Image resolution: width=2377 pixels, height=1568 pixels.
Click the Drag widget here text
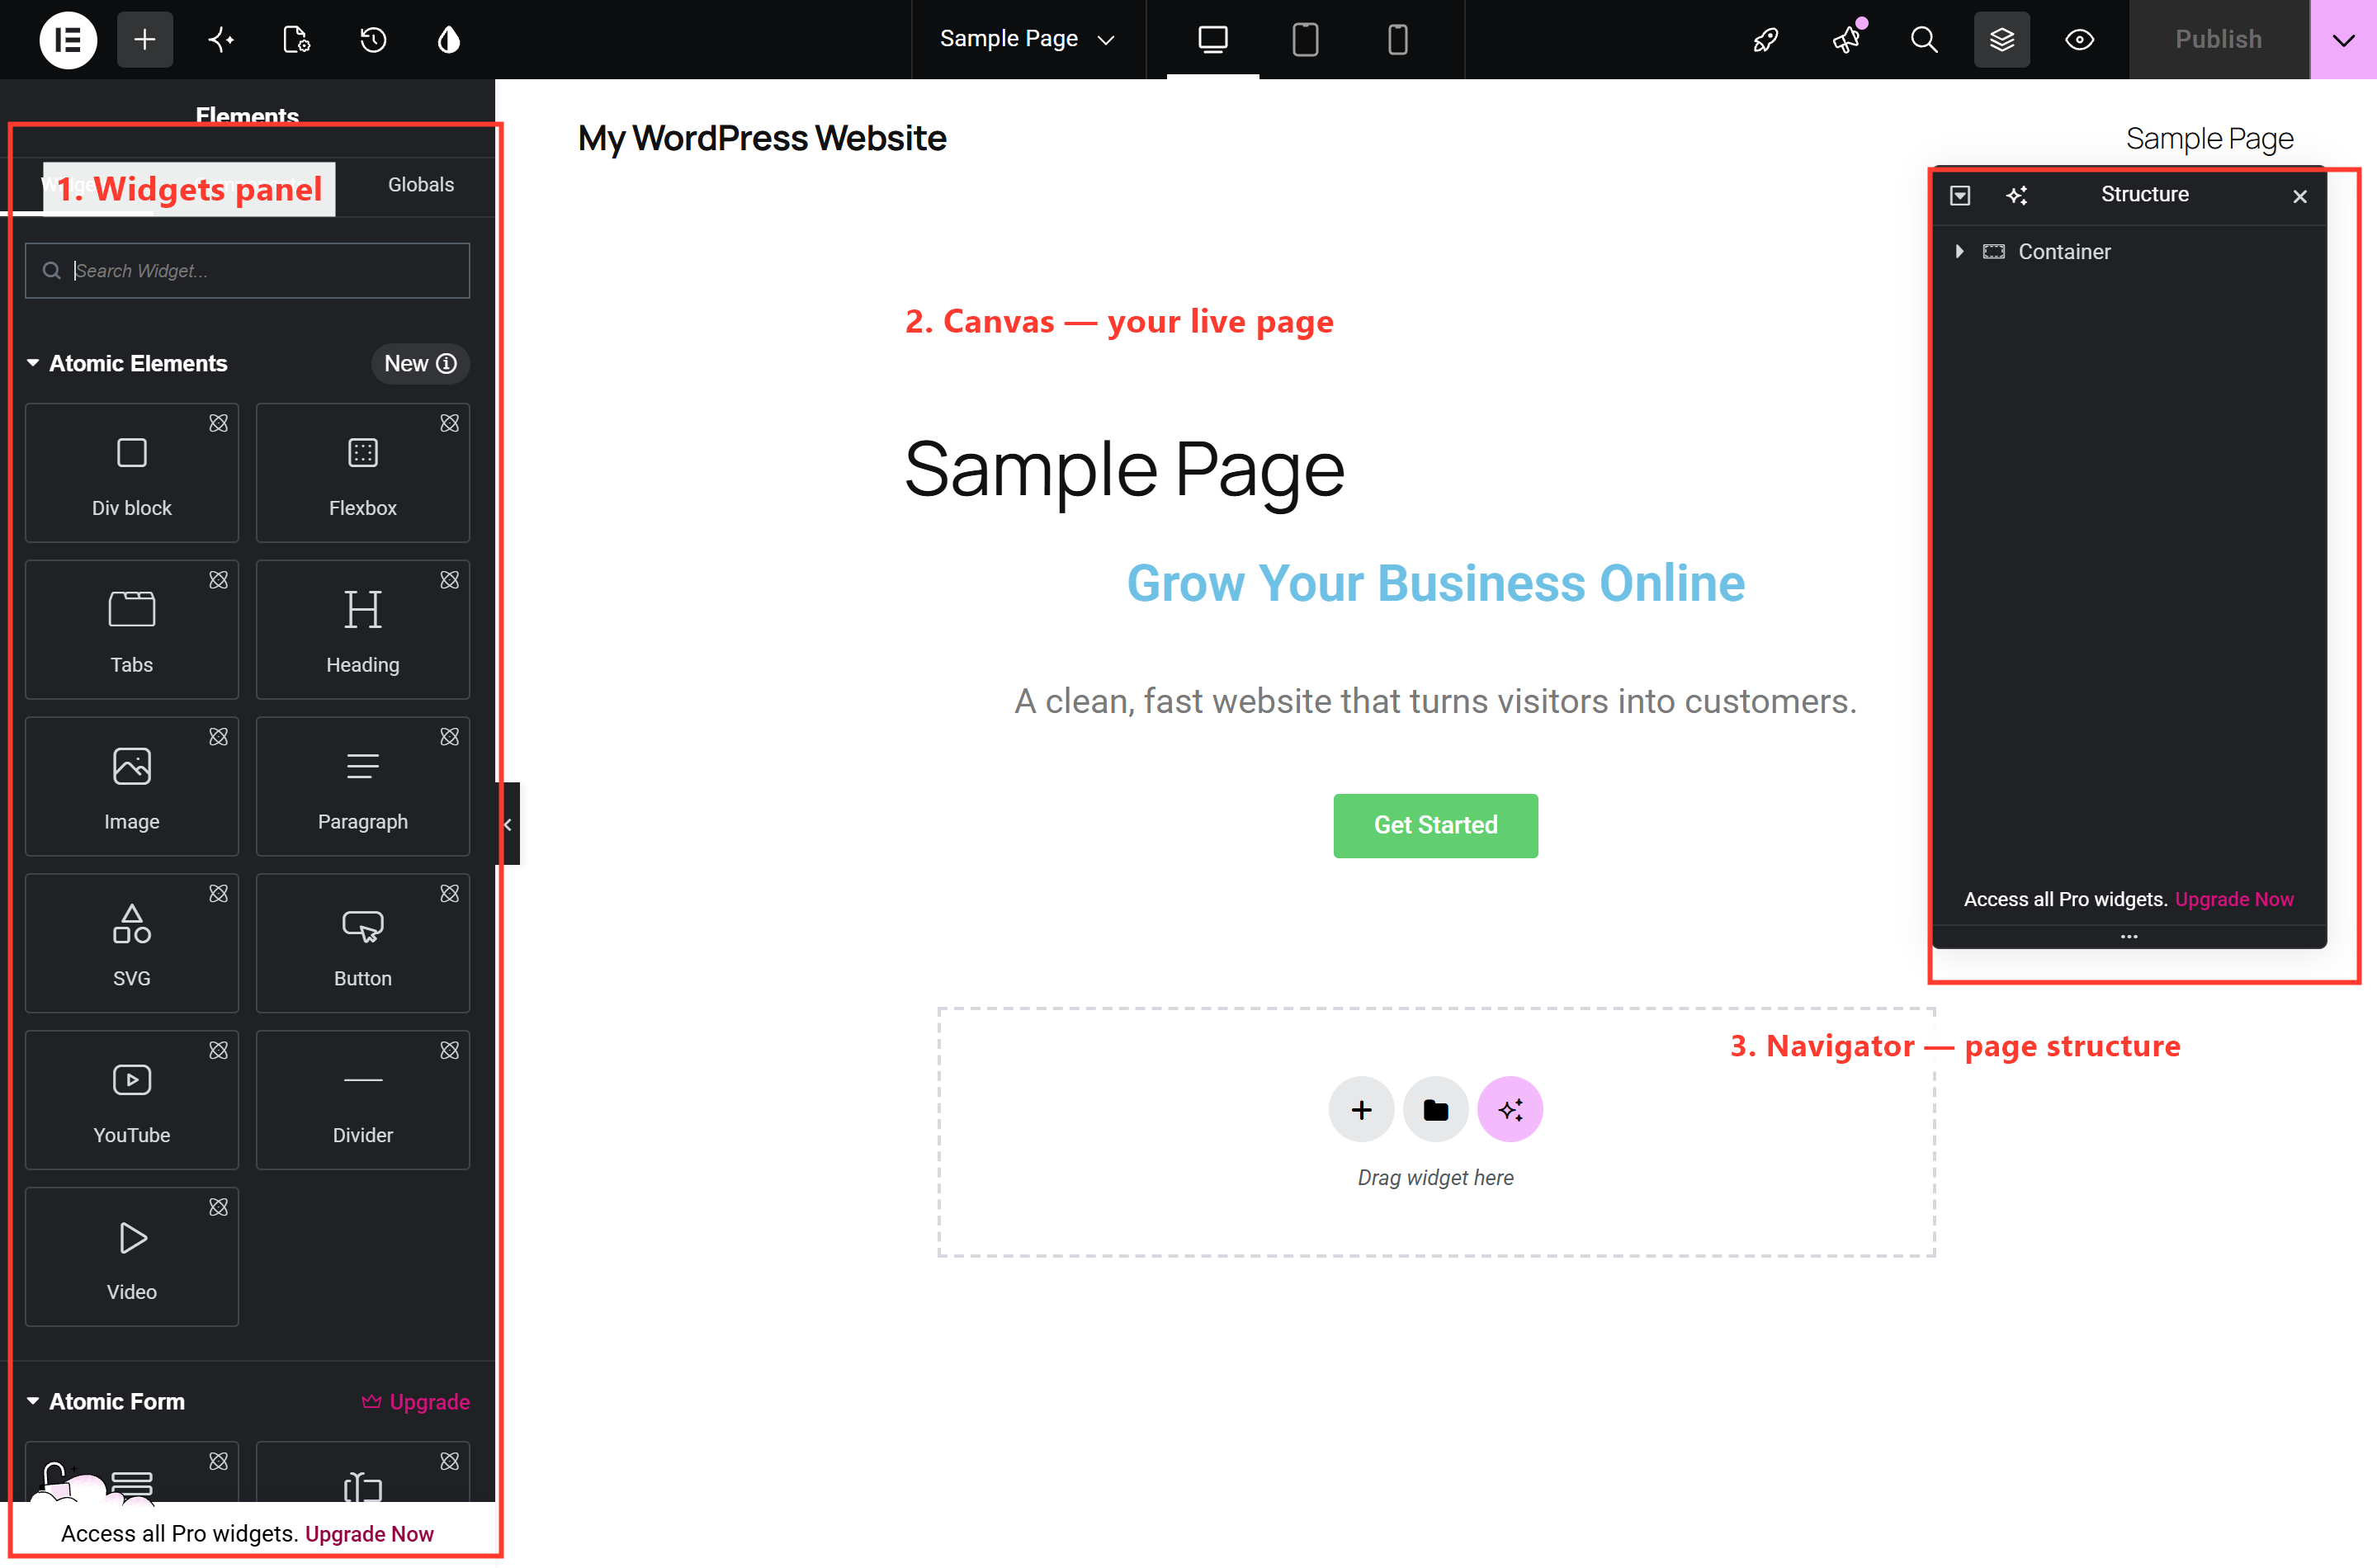tap(1435, 1178)
